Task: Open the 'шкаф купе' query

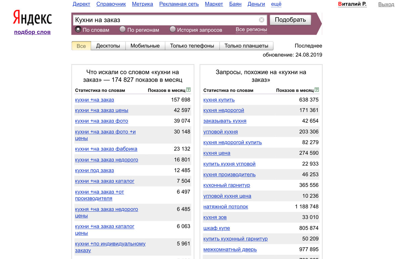Action: coord(217,228)
